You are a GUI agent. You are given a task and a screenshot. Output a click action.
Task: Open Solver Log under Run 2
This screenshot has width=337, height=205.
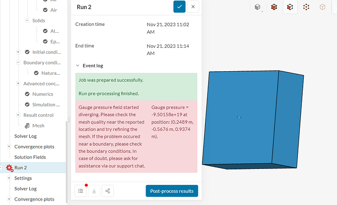pyautogui.click(x=25, y=189)
